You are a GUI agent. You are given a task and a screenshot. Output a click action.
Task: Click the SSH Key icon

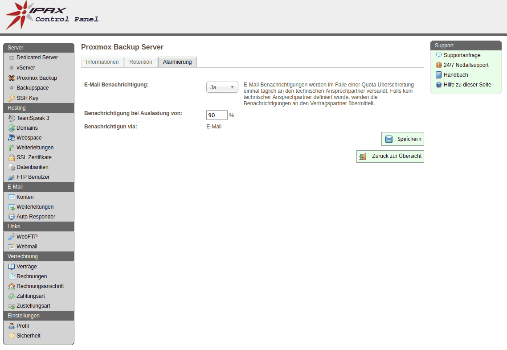[12, 98]
